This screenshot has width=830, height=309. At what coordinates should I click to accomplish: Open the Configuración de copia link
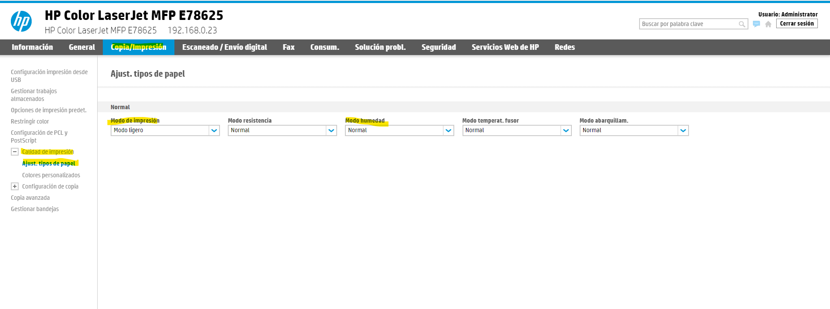50,186
